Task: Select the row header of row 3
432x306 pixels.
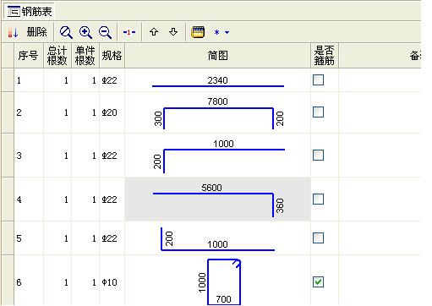Action: click(x=8, y=156)
